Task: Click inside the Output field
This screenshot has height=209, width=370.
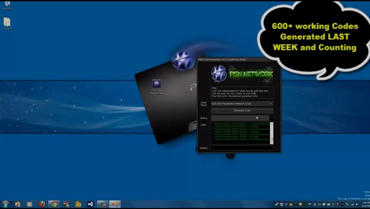Action: [242, 148]
